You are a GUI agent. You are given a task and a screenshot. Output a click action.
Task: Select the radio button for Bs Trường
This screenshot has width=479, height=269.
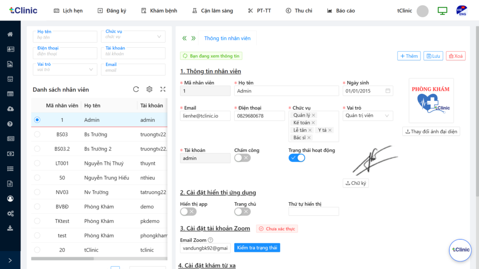click(37, 134)
